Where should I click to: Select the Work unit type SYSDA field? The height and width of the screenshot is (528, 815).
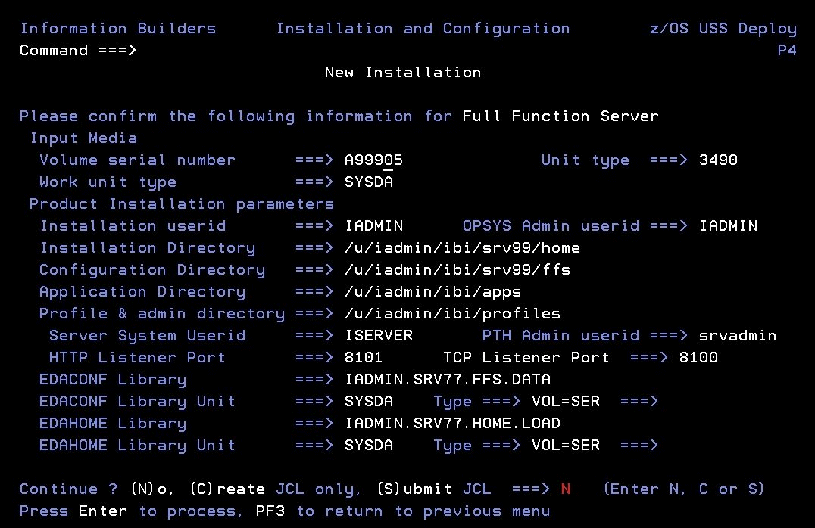pyautogui.click(x=369, y=182)
